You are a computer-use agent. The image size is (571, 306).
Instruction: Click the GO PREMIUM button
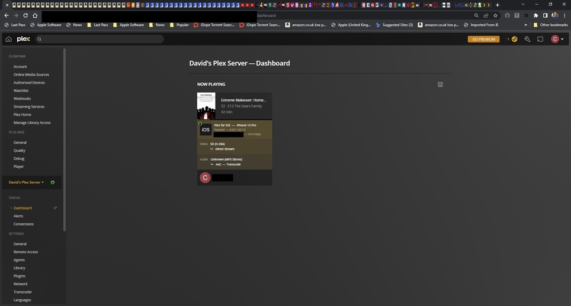(483, 39)
